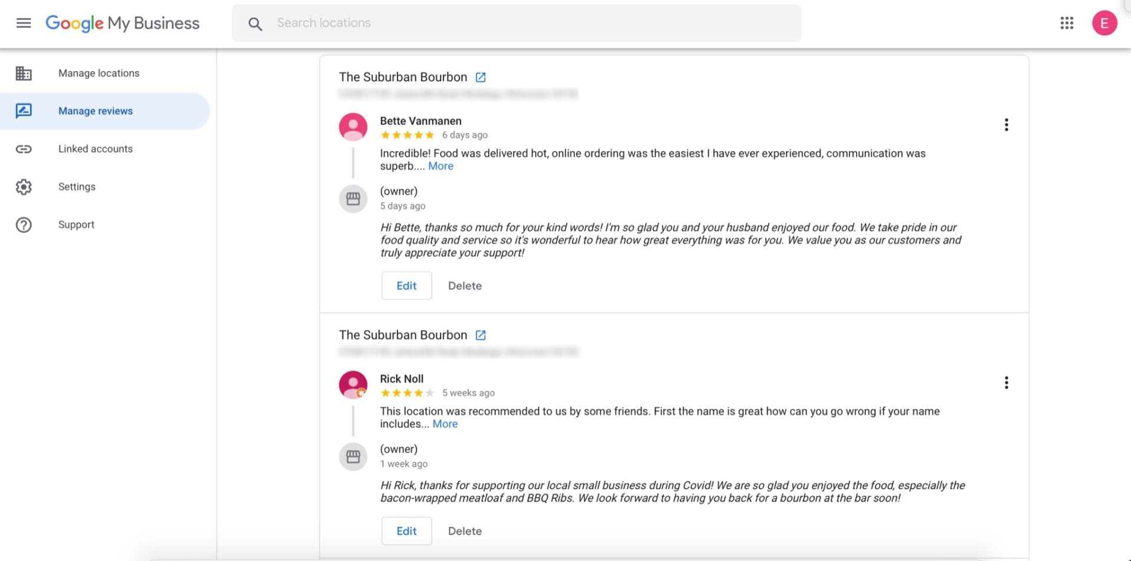
Task: Delete the reply to Rick Noll
Action: (465, 531)
